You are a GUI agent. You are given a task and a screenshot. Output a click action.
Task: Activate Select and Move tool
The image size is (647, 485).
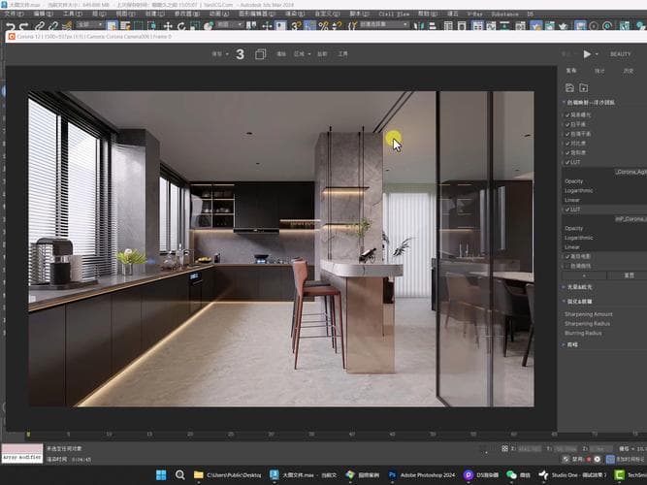click(168, 26)
